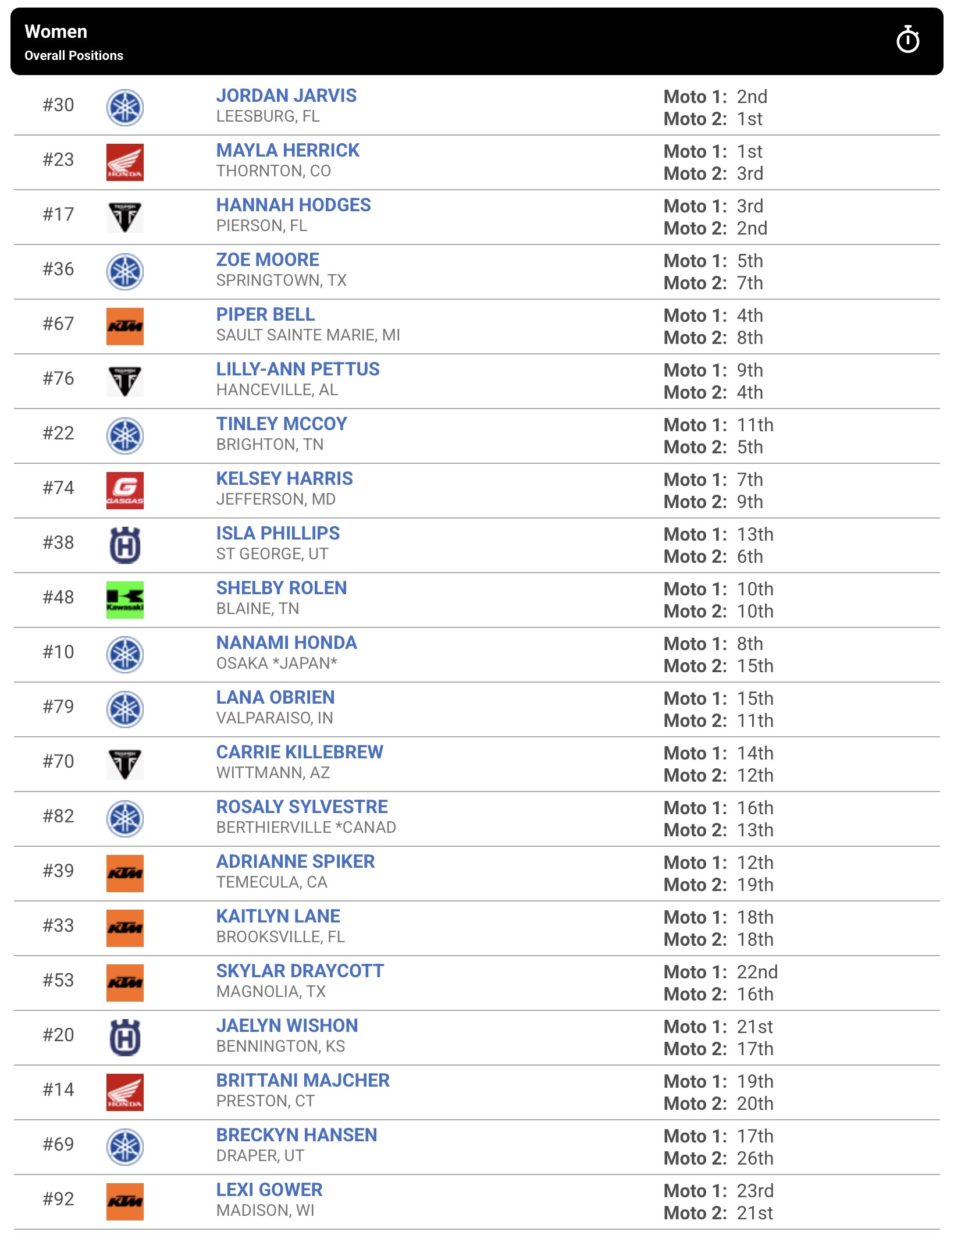Open Nanami Honda rider link
954x1235 pixels.
coord(286,643)
